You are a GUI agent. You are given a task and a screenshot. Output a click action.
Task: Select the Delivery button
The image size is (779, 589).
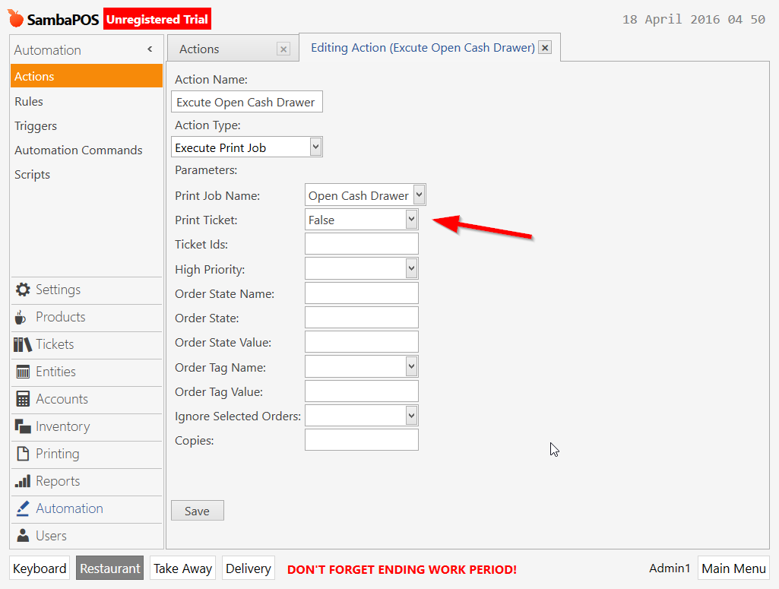pos(249,568)
